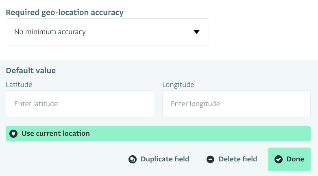Delete this field via its text label
Image resolution: width=318 pixels, height=176 pixels.
[x=238, y=159]
